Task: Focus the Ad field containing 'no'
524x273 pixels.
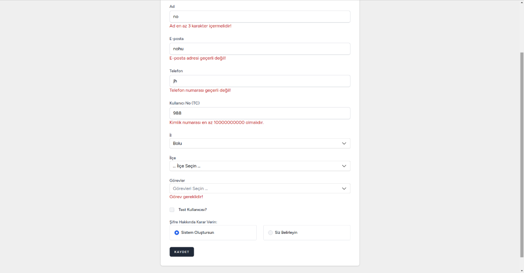Action: [260, 17]
